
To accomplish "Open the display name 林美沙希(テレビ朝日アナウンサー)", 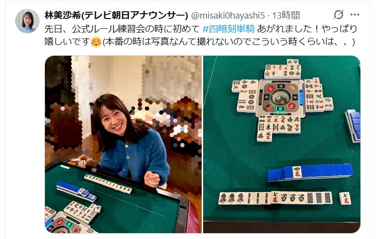I will click(x=116, y=16).
